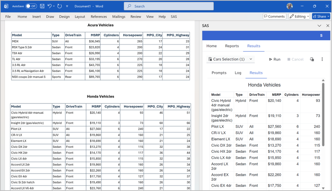Click the scroll up arrow in SAS results
Viewport: 332px width, 191px height.
coord(323,80)
